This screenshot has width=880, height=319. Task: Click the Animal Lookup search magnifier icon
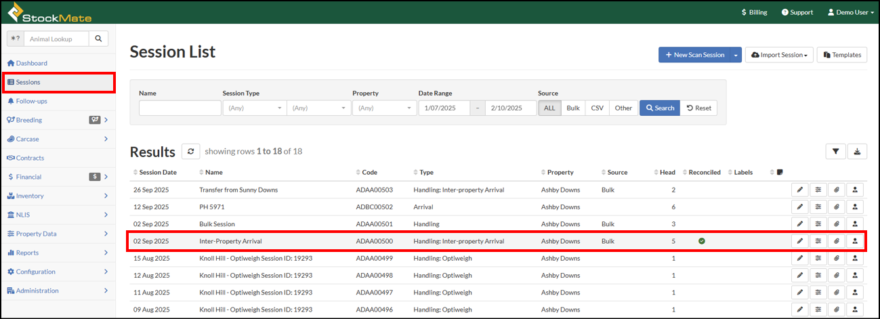[x=98, y=39]
